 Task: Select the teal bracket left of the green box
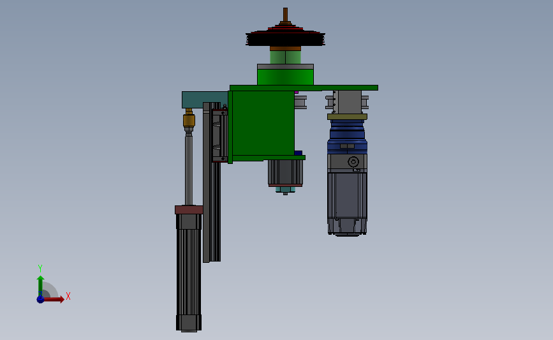(x=205, y=99)
